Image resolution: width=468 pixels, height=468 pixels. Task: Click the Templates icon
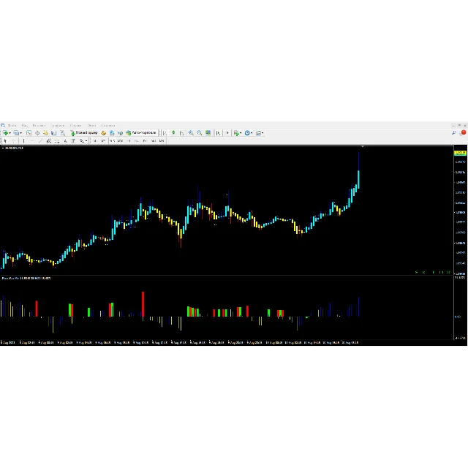tap(258, 133)
